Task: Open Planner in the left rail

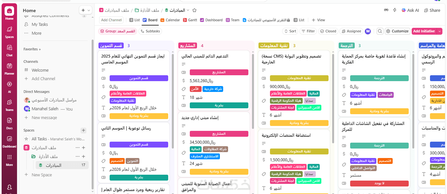Action: pos(9,68)
